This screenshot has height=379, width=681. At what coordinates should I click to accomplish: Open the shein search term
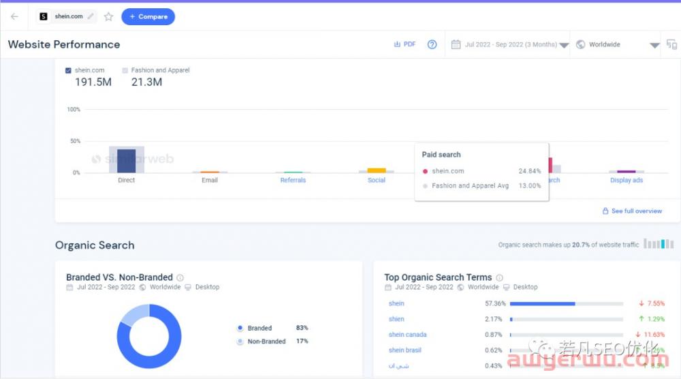tap(396, 303)
